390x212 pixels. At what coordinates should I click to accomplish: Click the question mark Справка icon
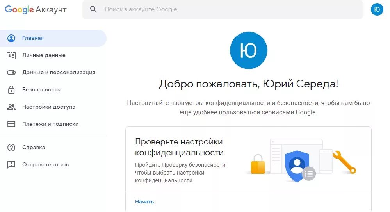[x=11, y=148]
